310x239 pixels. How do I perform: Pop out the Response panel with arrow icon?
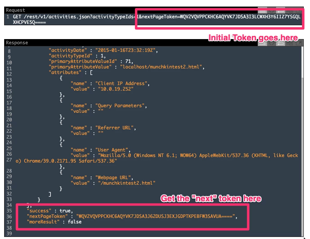click(298, 43)
